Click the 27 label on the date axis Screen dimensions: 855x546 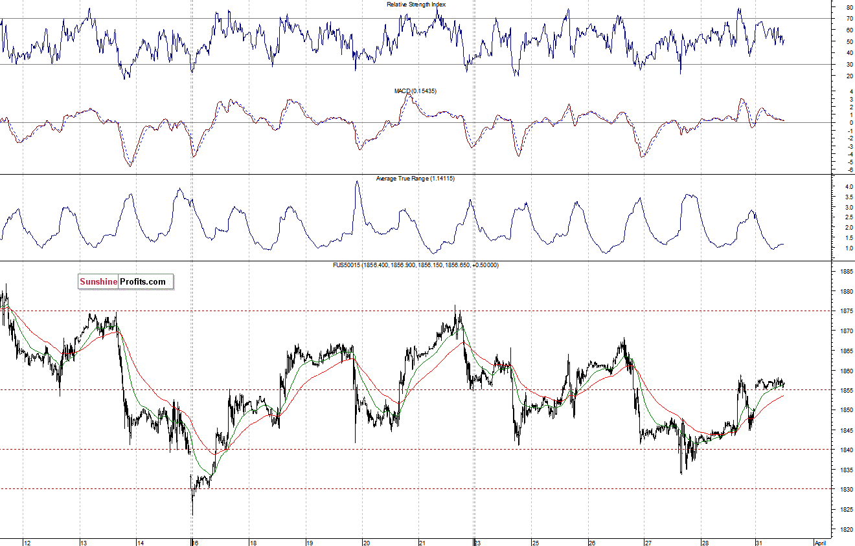[x=648, y=542]
